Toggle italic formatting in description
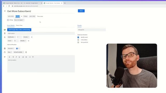This screenshot has height=93, width=166. (x=16, y=57)
